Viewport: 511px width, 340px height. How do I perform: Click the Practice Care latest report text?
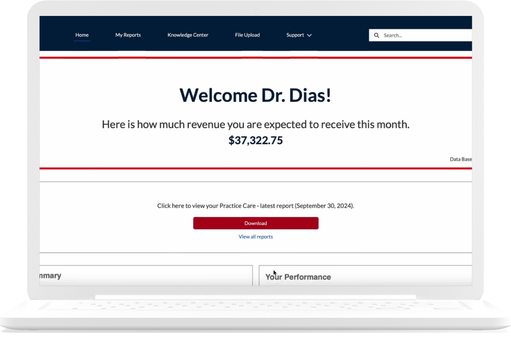click(x=255, y=205)
